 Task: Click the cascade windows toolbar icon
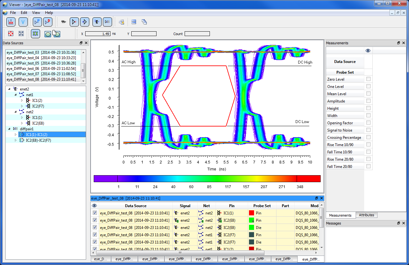[x=144, y=22]
